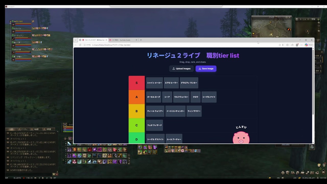
Task: Click the ウルフウェイカー card
Action: coord(181,97)
